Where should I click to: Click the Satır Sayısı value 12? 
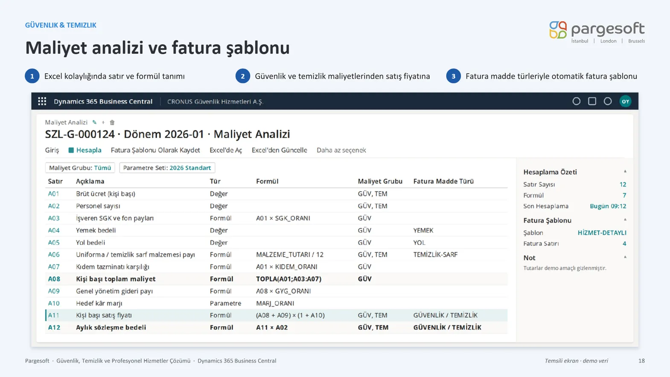click(623, 184)
